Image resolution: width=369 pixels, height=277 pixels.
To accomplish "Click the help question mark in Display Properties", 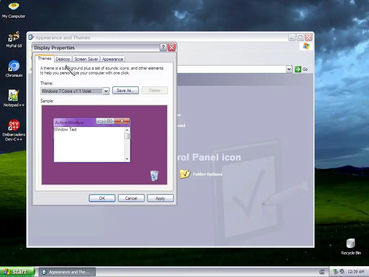I will click(x=163, y=48).
